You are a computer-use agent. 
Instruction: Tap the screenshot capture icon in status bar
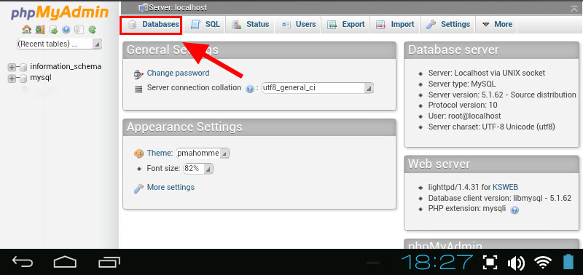[x=490, y=262]
